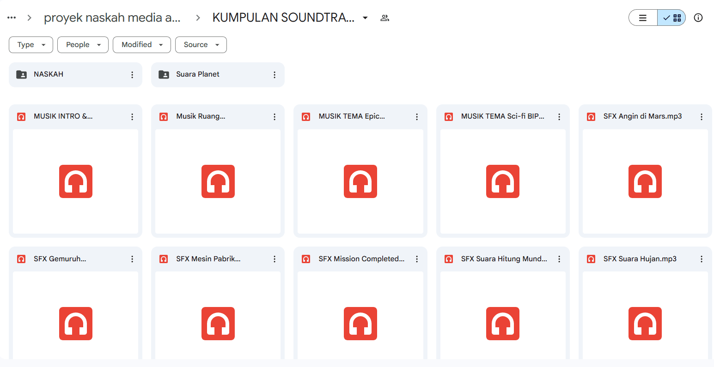Expand the Modified filter dropdown

[x=142, y=45]
